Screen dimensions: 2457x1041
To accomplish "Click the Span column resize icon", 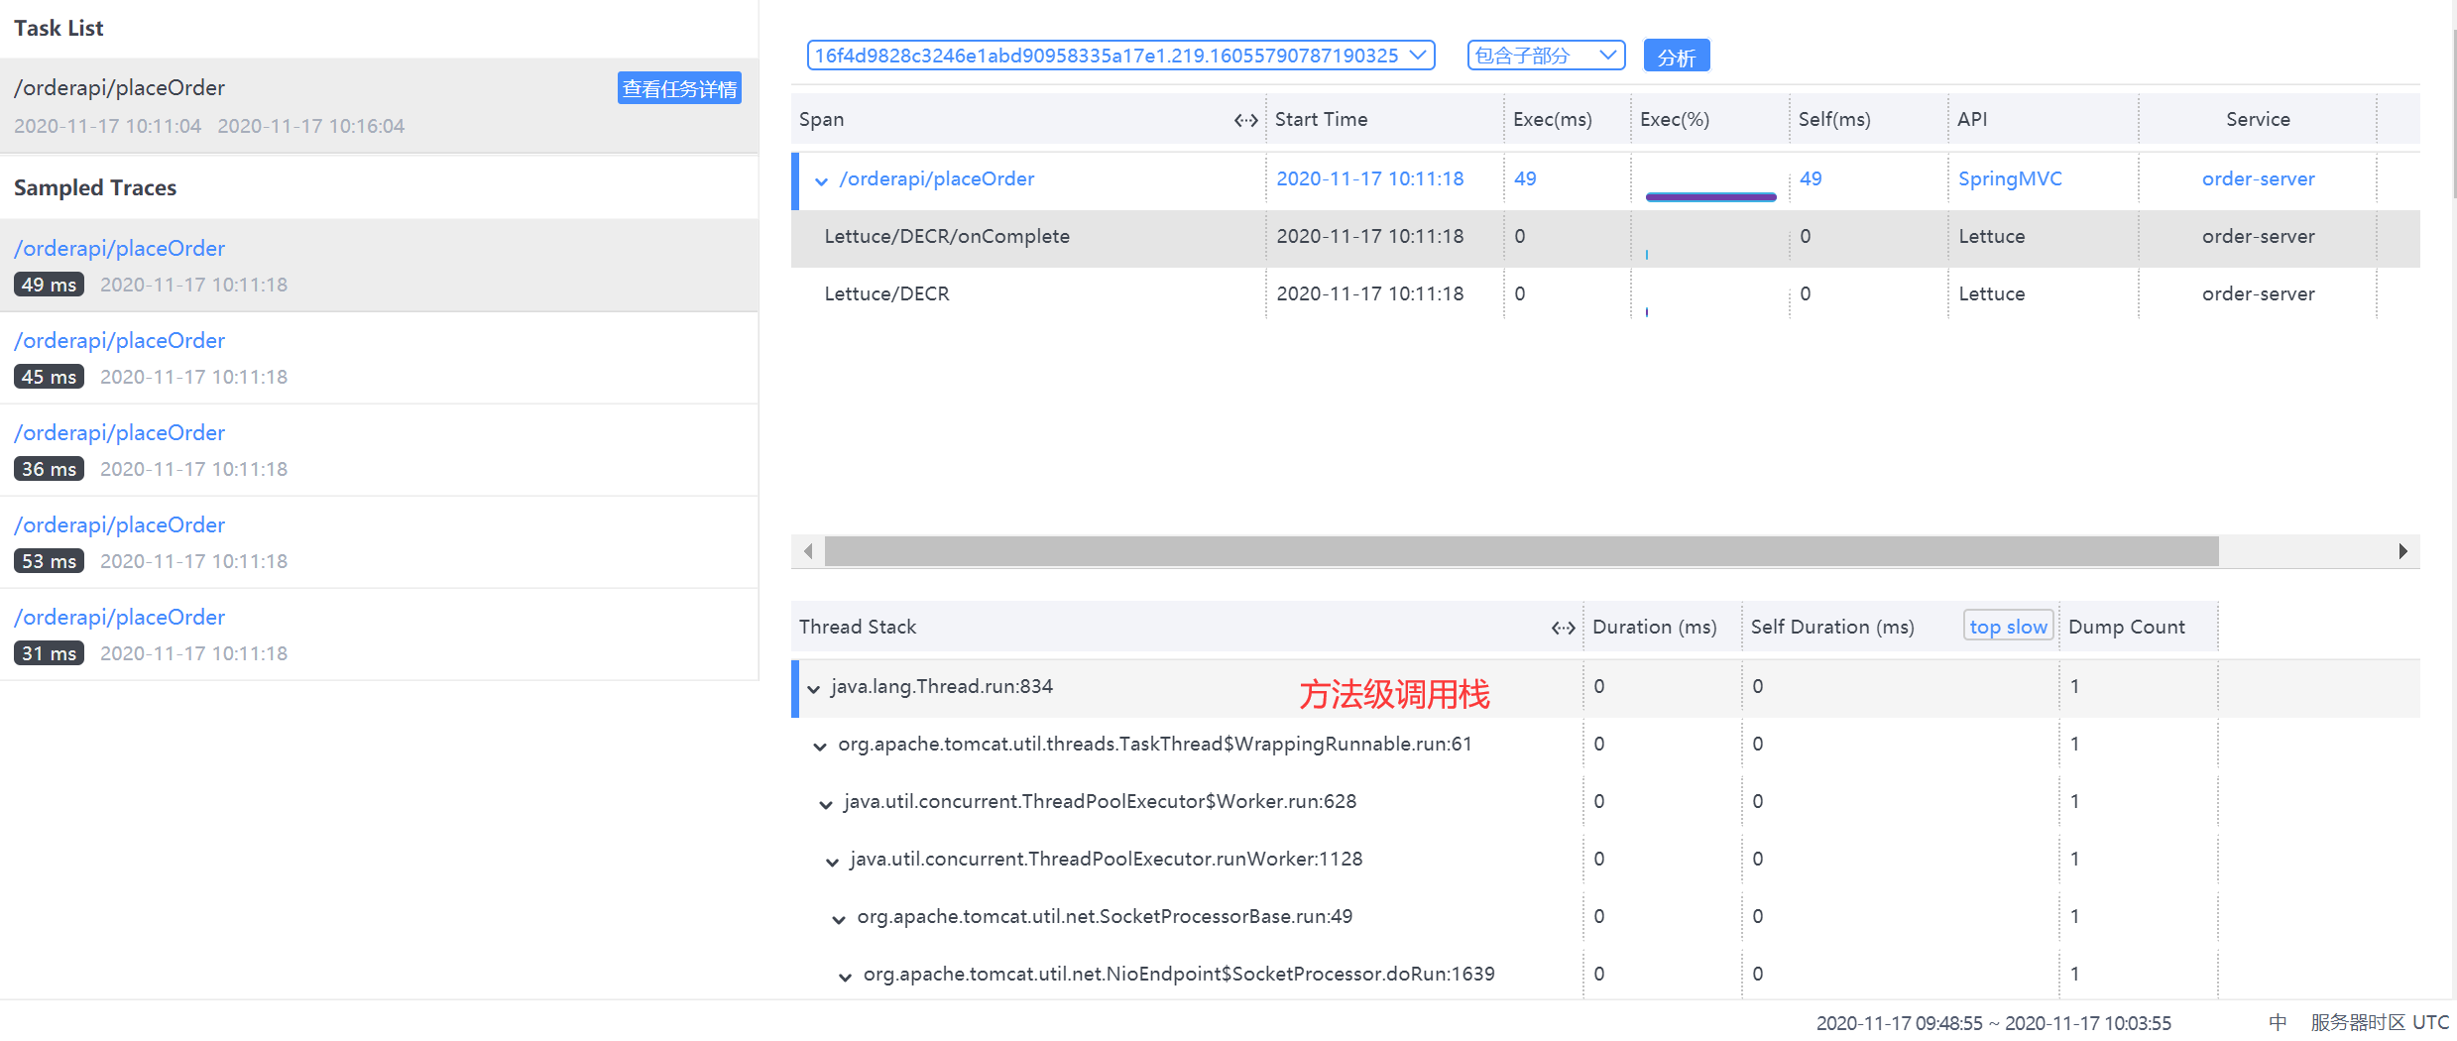I will click(x=1245, y=120).
